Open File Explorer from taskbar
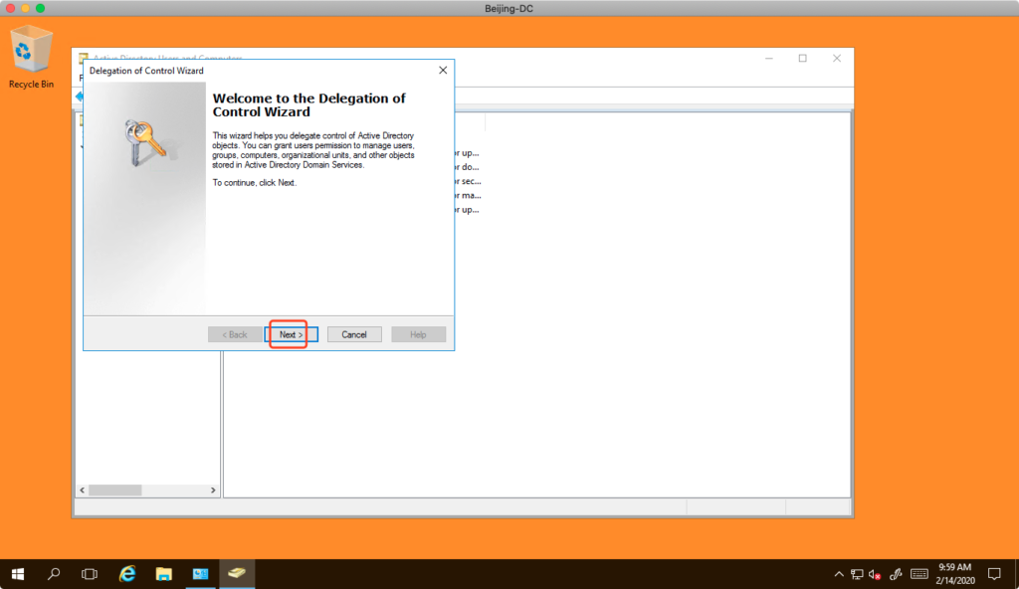The image size is (1019, 589). (x=164, y=574)
